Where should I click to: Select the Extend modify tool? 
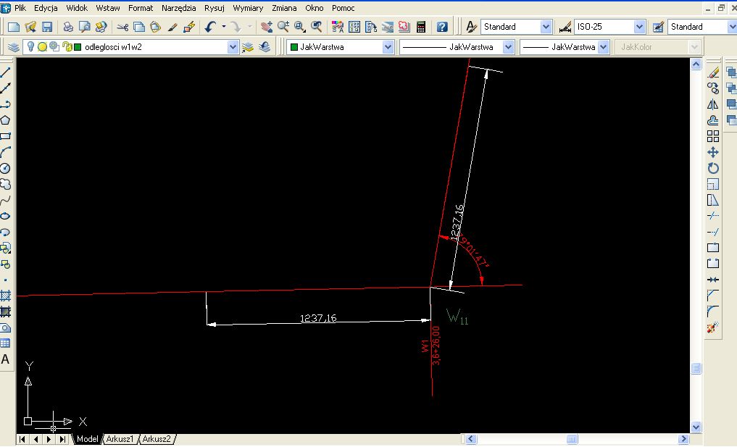coord(713,233)
